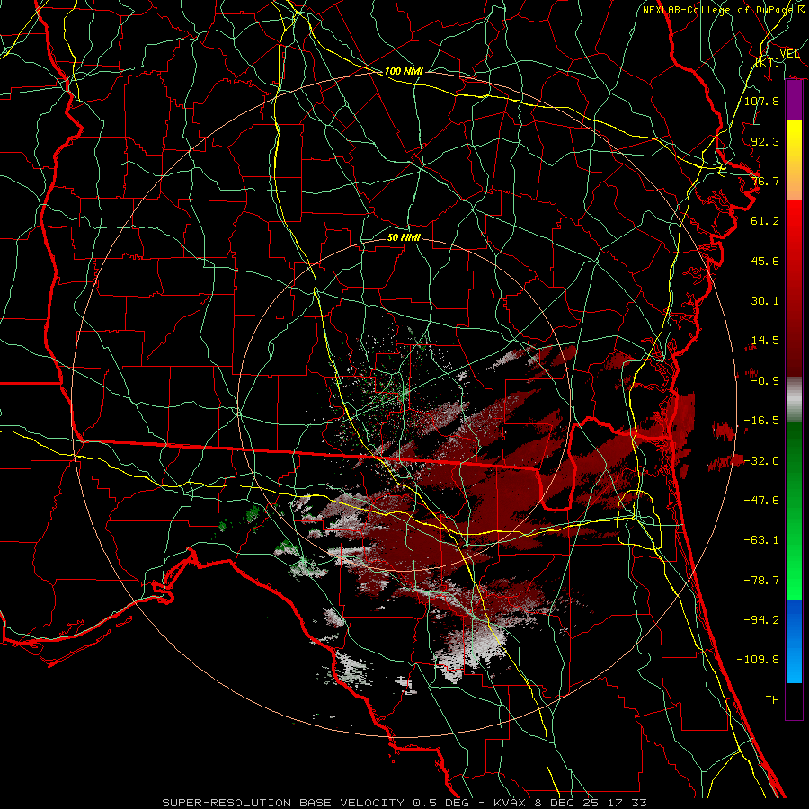The image size is (809, 809).
Task: Click the -0.9 value on velocity scale
Action: 765,381
